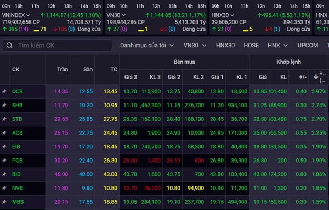329x210 pixels.
Task: Click the VNINDEX value 1,144.17
Action: [x=55, y=15]
